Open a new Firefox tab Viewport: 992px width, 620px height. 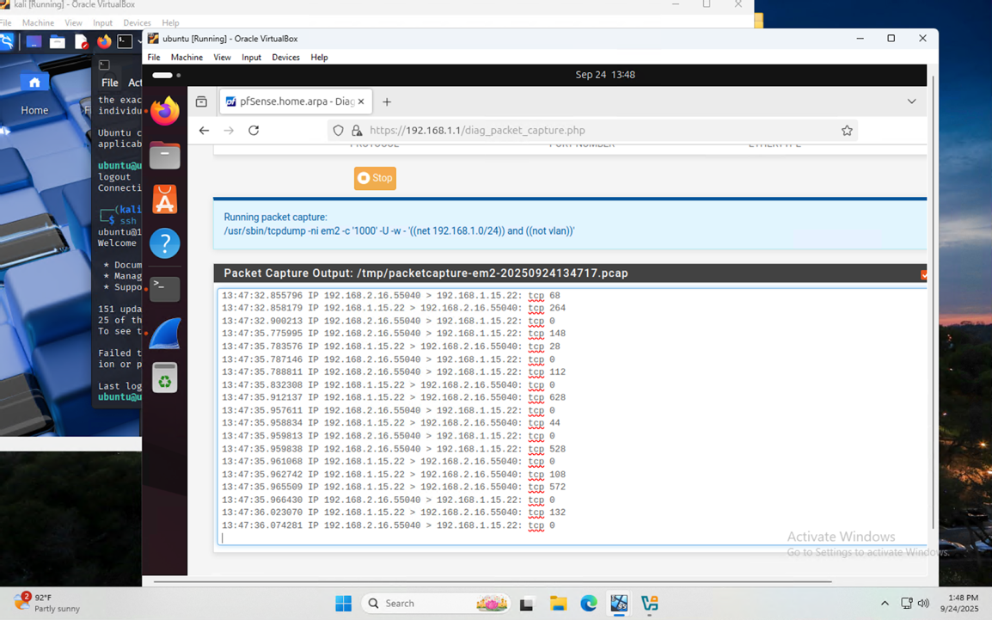(x=387, y=101)
